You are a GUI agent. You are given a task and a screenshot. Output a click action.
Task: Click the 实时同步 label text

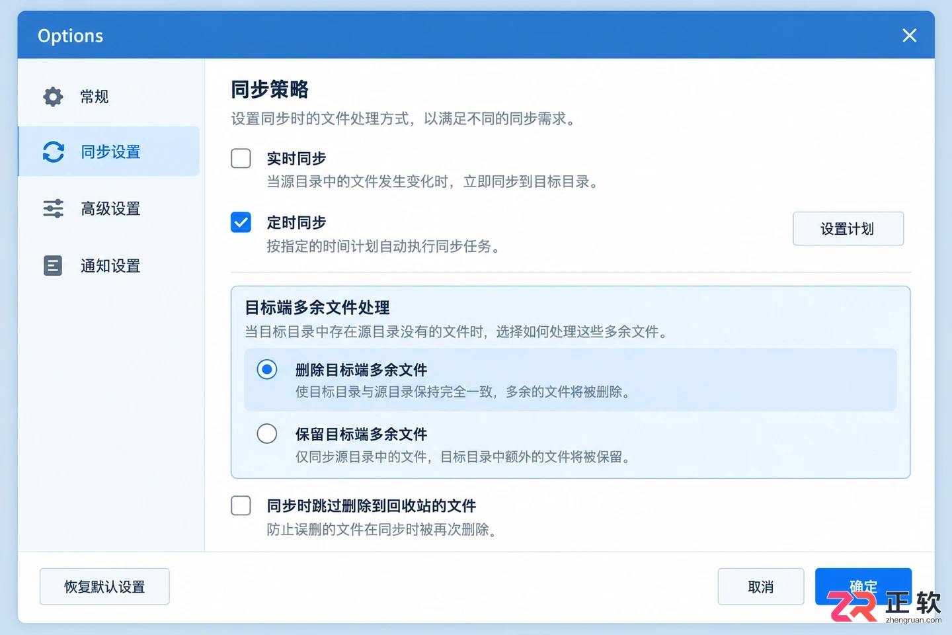tap(296, 159)
